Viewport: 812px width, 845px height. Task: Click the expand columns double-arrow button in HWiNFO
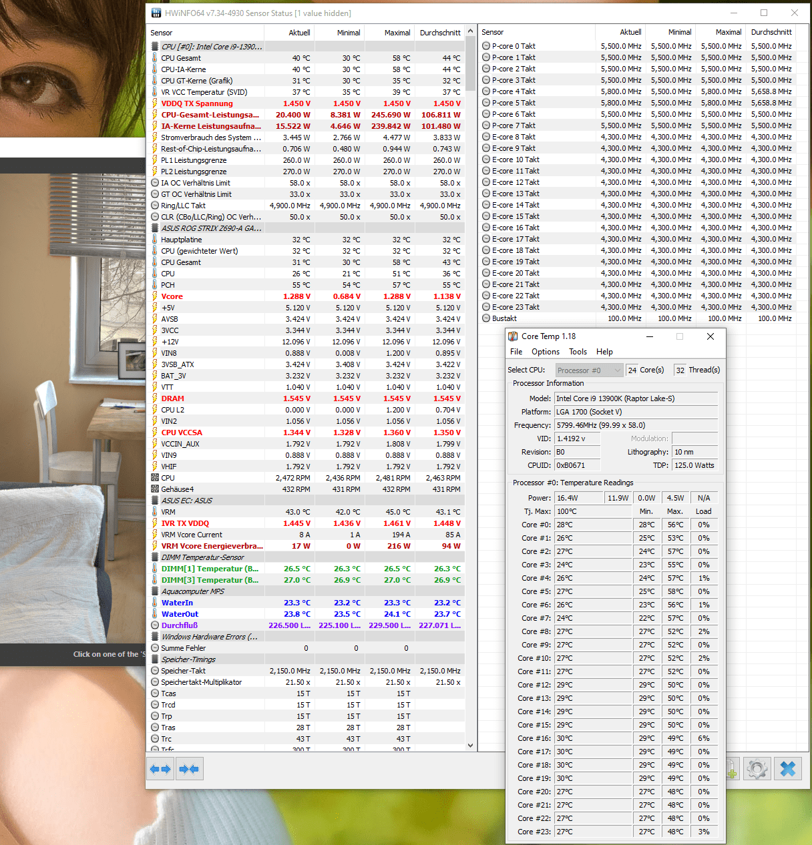(x=161, y=770)
